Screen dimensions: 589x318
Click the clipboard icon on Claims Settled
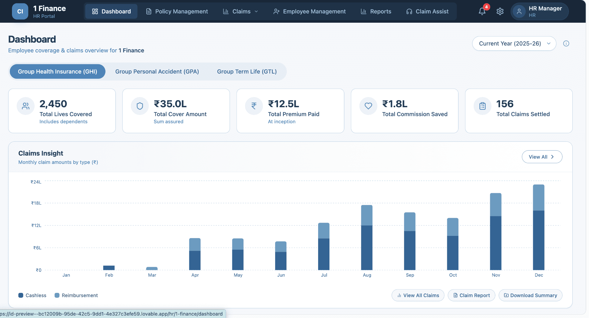(482, 106)
